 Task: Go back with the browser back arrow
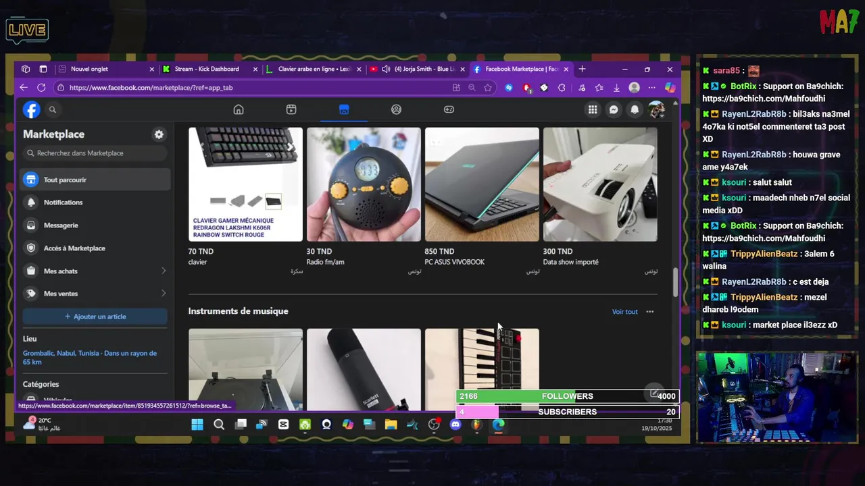24,88
